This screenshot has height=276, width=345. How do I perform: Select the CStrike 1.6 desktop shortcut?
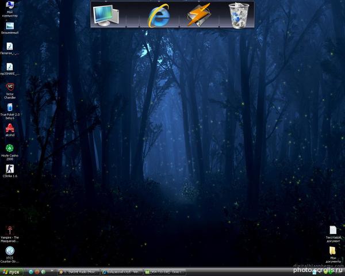point(10,171)
